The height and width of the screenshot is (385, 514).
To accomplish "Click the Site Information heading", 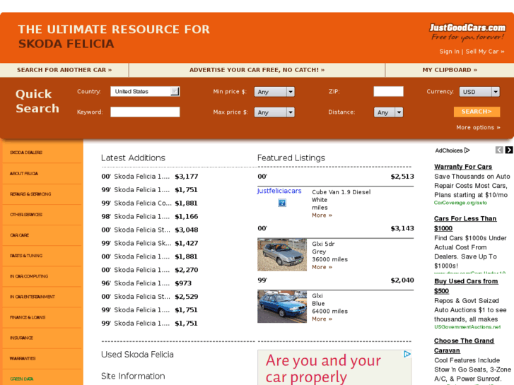I will click(x=133, y=376).
